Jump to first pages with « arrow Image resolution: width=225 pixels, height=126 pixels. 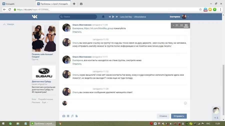point(173,25)
